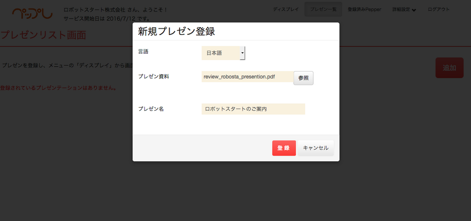Open the 言語 select box showing 日本語
This screenshot has height=221, width=471.
pyautogui.click(x=221, y=53)
